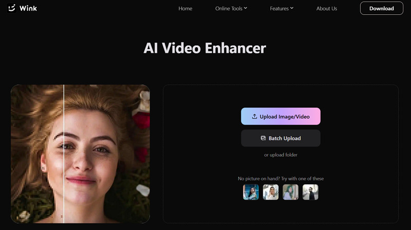
Task: Click the upload arrow icon on Upload Image/Video
Action: click(x=254, y=117)
